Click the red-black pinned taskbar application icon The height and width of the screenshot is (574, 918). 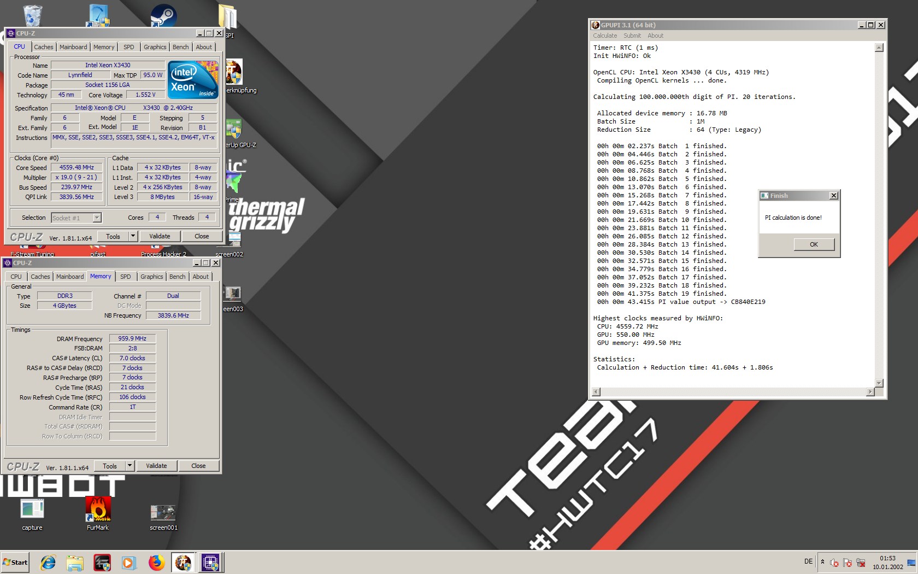tap(102, 563)
